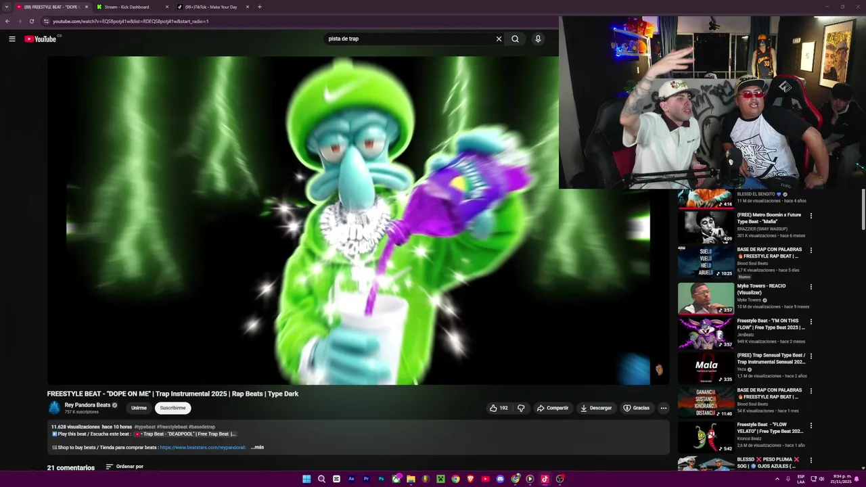The height and width of the screenshot is (487, 866).
Task: Open options for BLESSD PESO PLUMA video
Action: coord(811,461)
